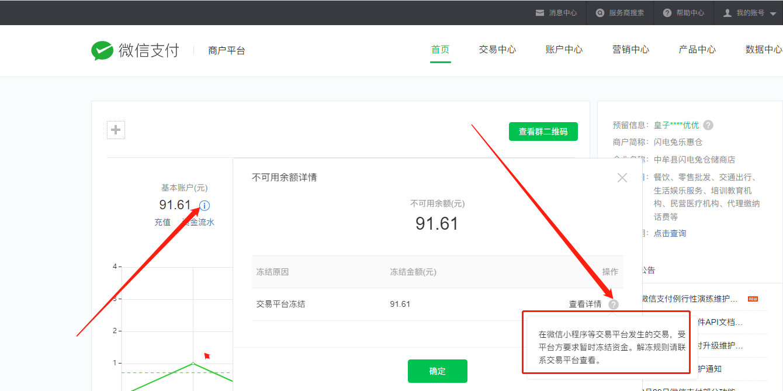Click the info icon beside 91.61 balance
The height and width of the screenshot is (391, 783).
pyautogui.click(x=205, y=205)
